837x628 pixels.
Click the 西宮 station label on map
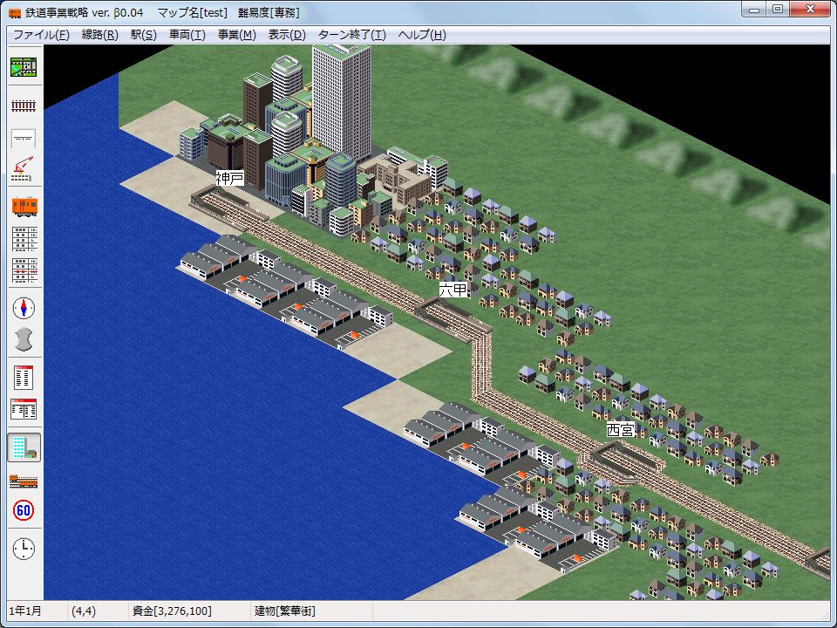click(621, 429)
